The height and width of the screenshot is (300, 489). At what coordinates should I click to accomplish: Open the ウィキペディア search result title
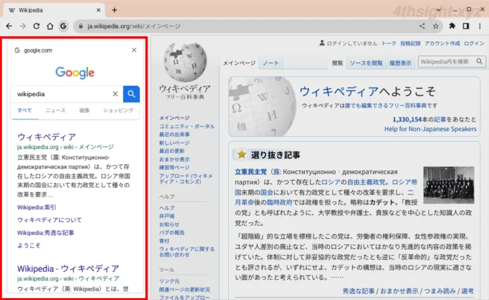click(x=47, y=137)
